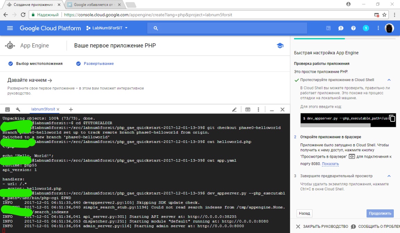Minimize the Cloud Shell panel
The width and height of the screenshot is (400, 233).
[272, 110]
